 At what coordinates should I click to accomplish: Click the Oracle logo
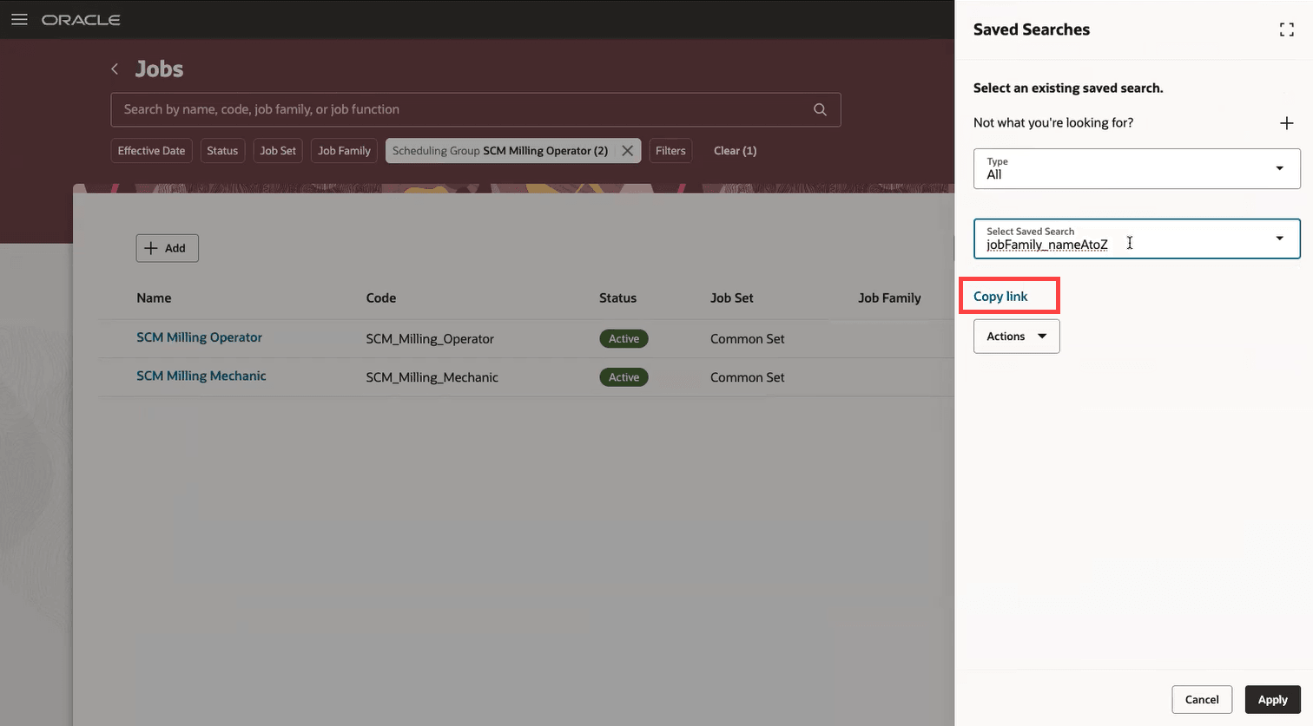point(81,19)
